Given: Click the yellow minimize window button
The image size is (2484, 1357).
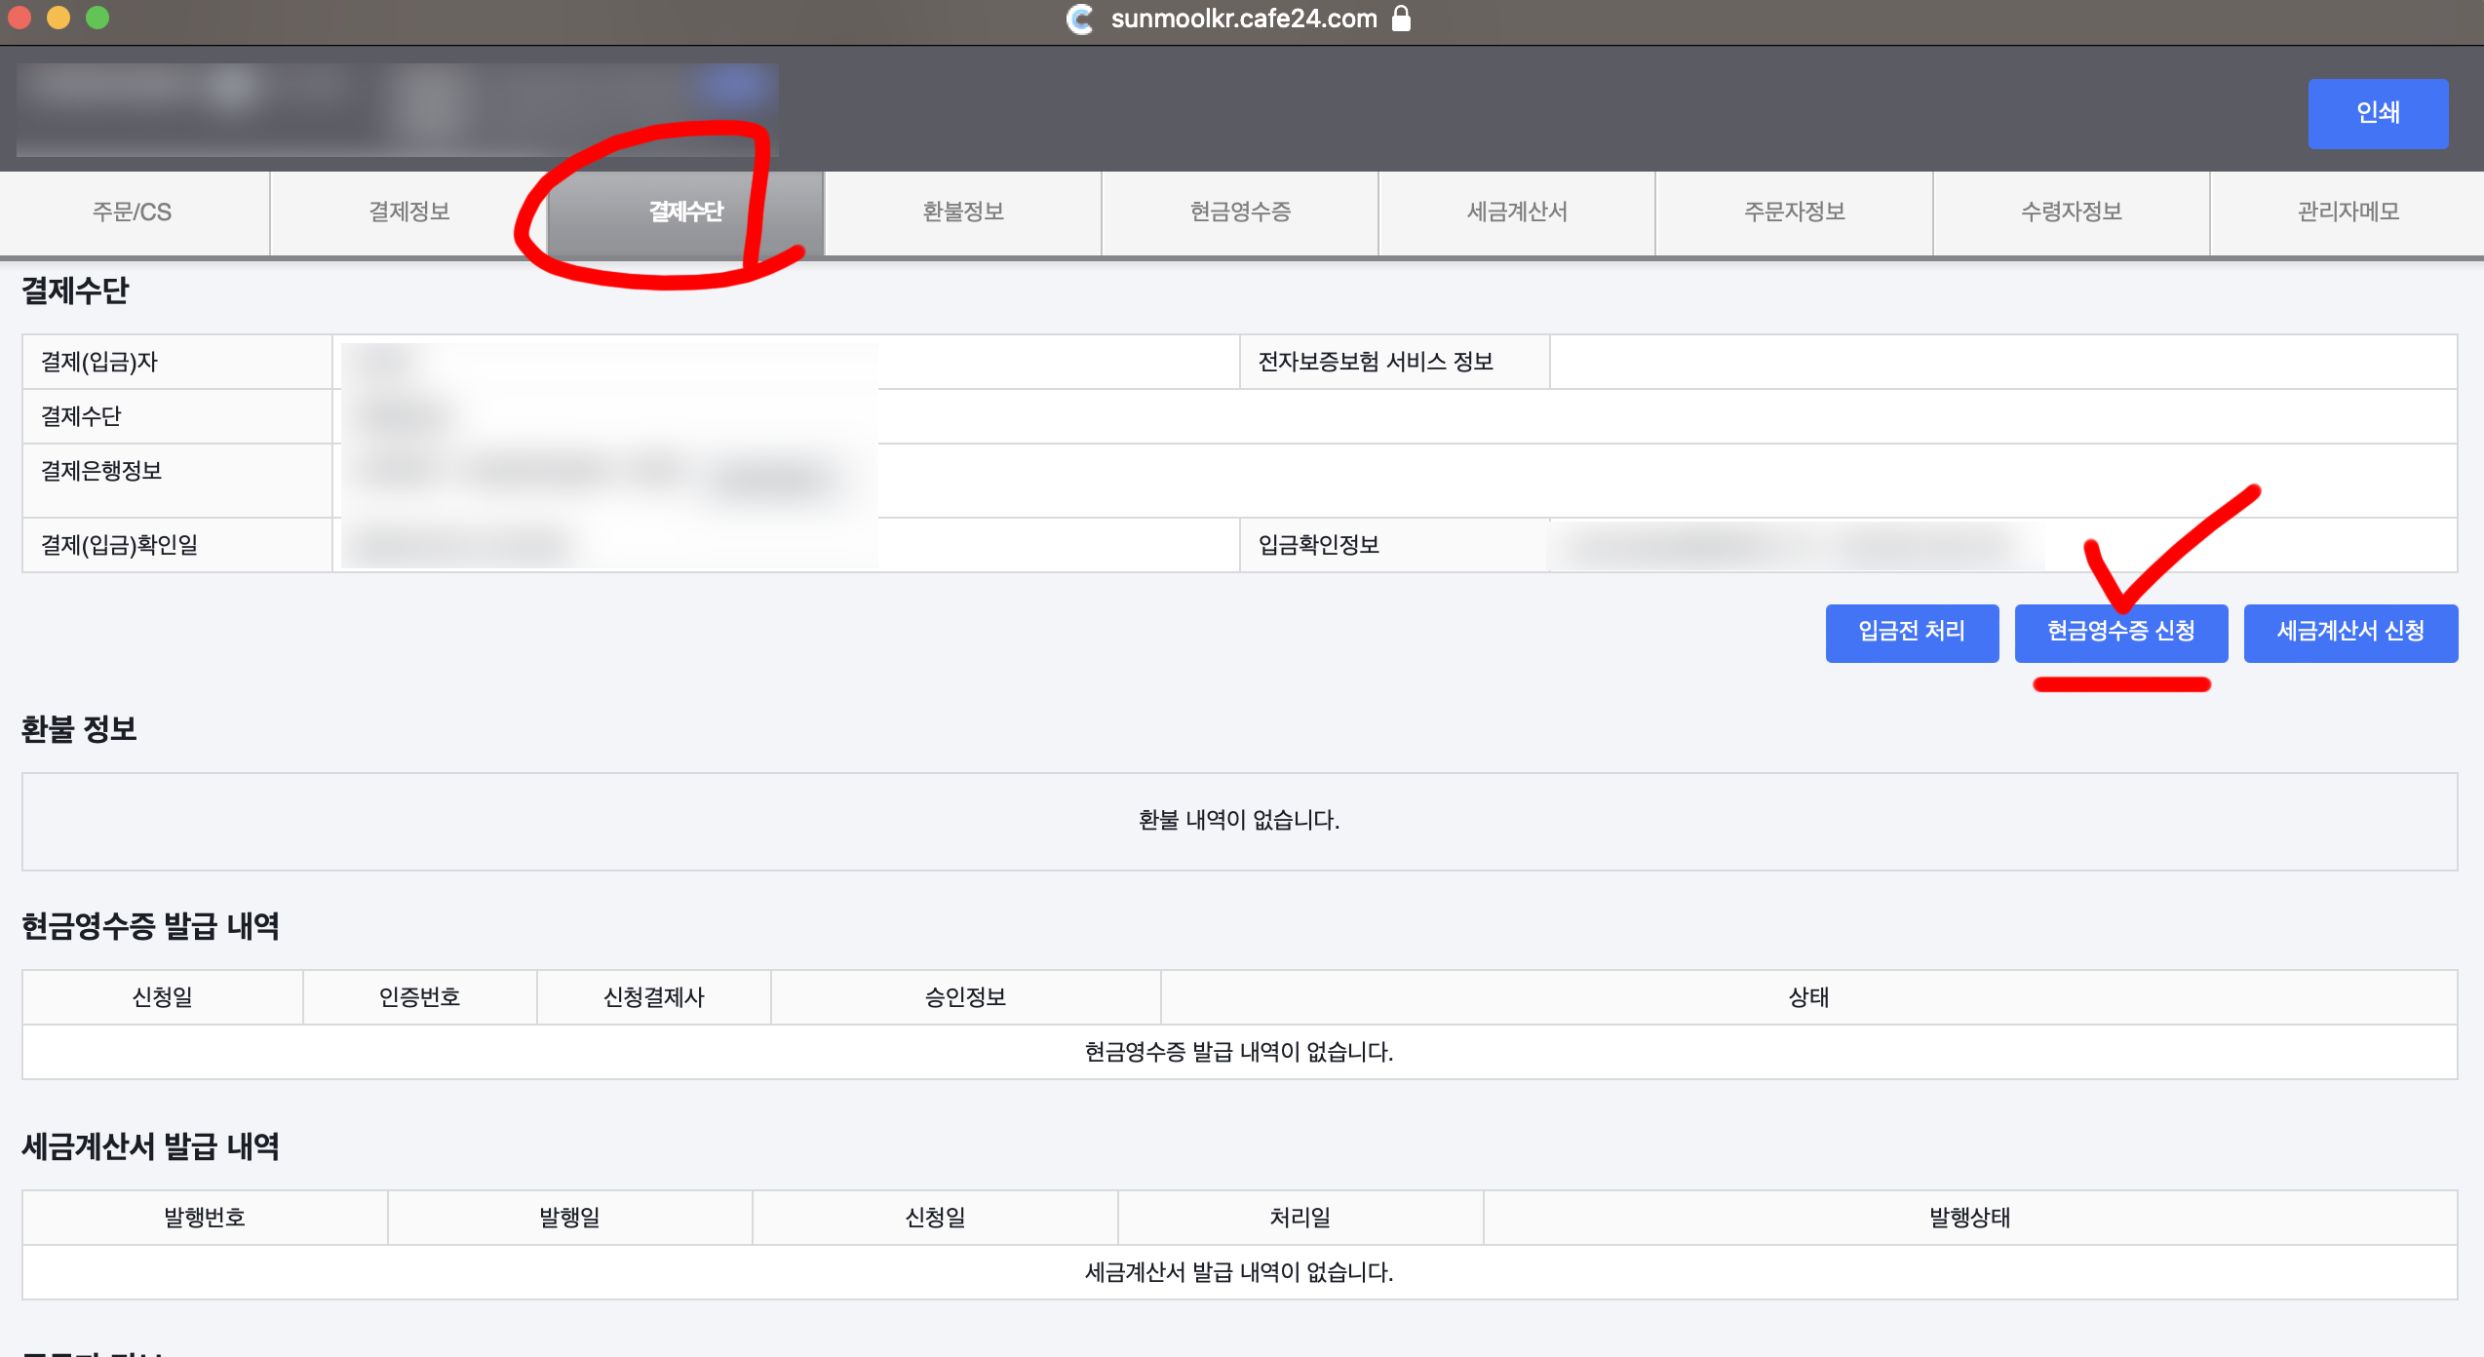Looking at the screenshot, I should tap(58, 18).
